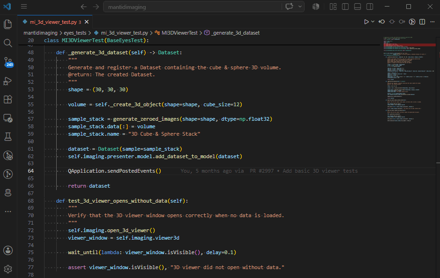Open the Explorer view in activity bar

tap(8, 24)
